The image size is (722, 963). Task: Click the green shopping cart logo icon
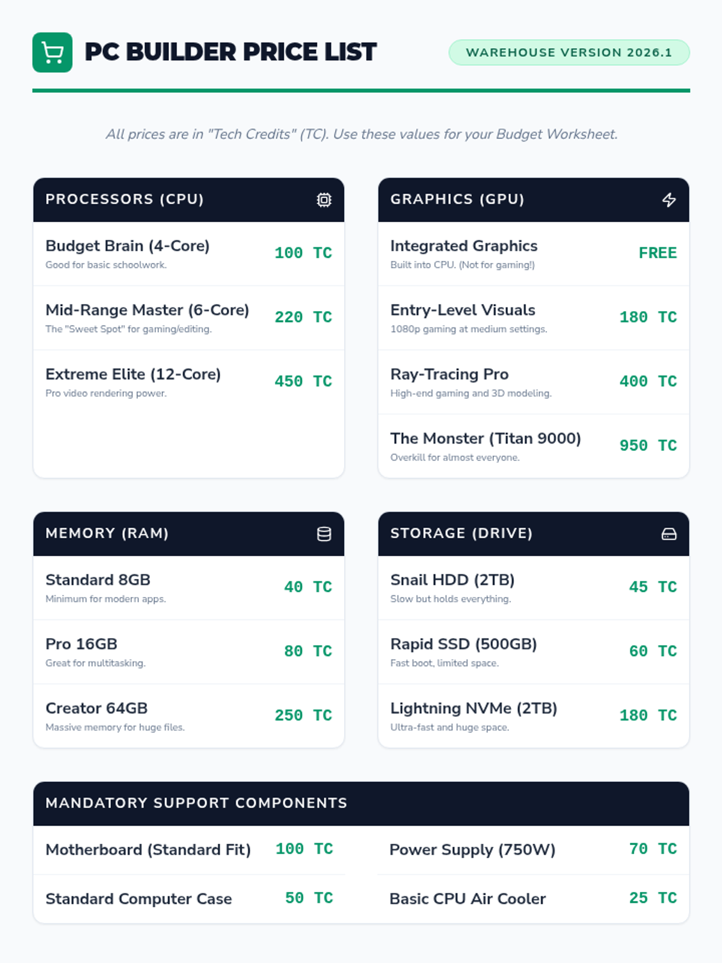point(52,52)
